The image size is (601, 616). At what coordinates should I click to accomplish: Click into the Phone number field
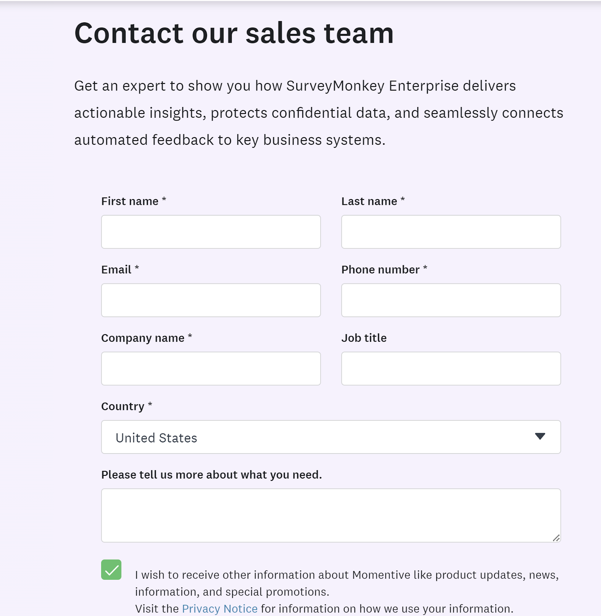[x=451, y=300]
